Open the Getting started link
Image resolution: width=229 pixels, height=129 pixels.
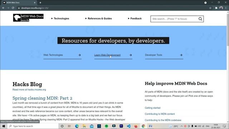(152, 108)
